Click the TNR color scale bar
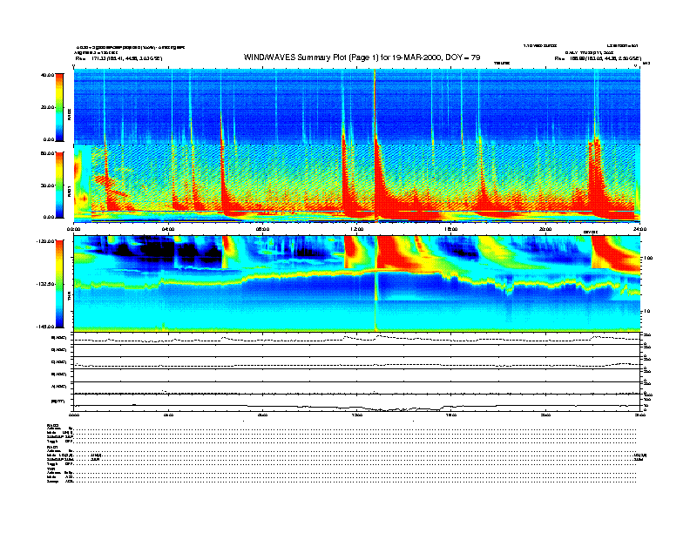The height and width of the screenshot is (533, 690). coord(59,284)
